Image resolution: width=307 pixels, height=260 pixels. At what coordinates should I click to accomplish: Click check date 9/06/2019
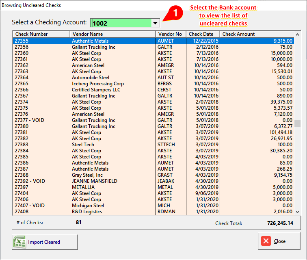207,193
